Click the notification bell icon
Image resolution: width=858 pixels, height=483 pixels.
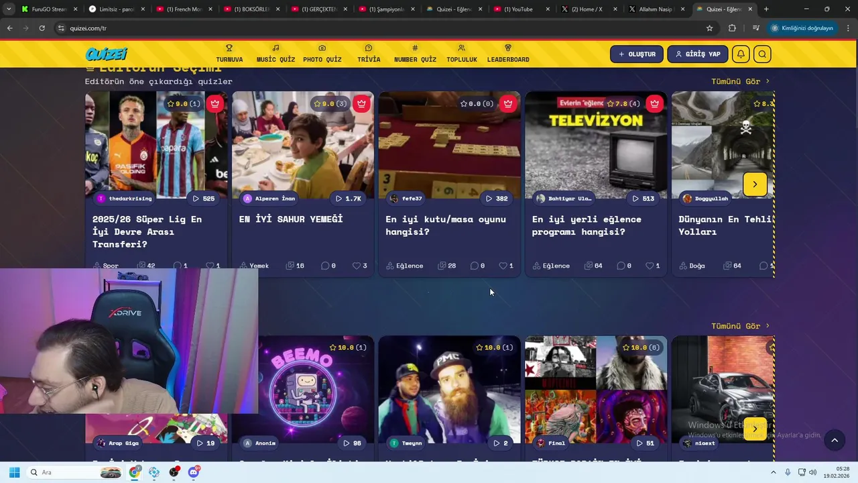point(741,54)
